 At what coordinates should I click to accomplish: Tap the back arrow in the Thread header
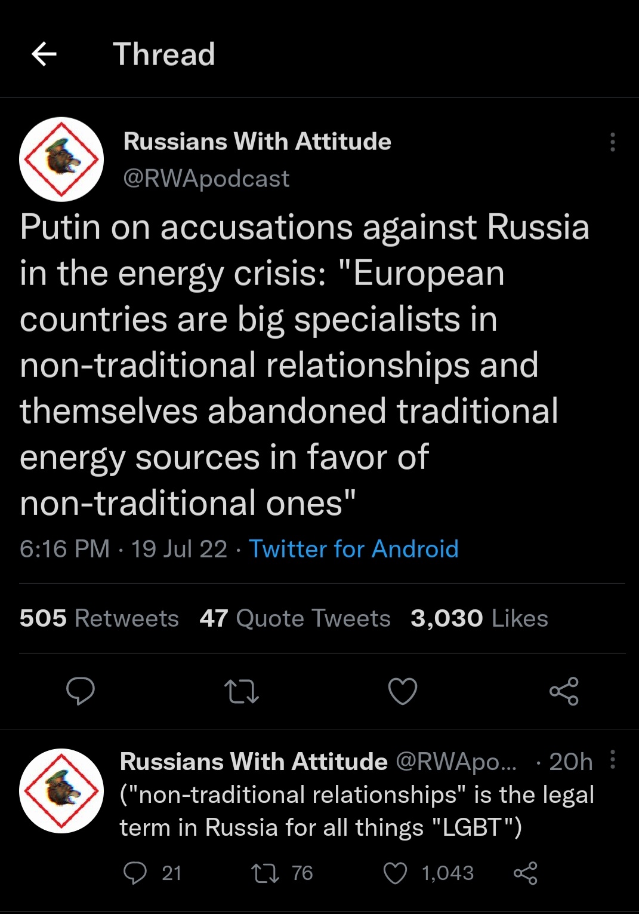44,54
